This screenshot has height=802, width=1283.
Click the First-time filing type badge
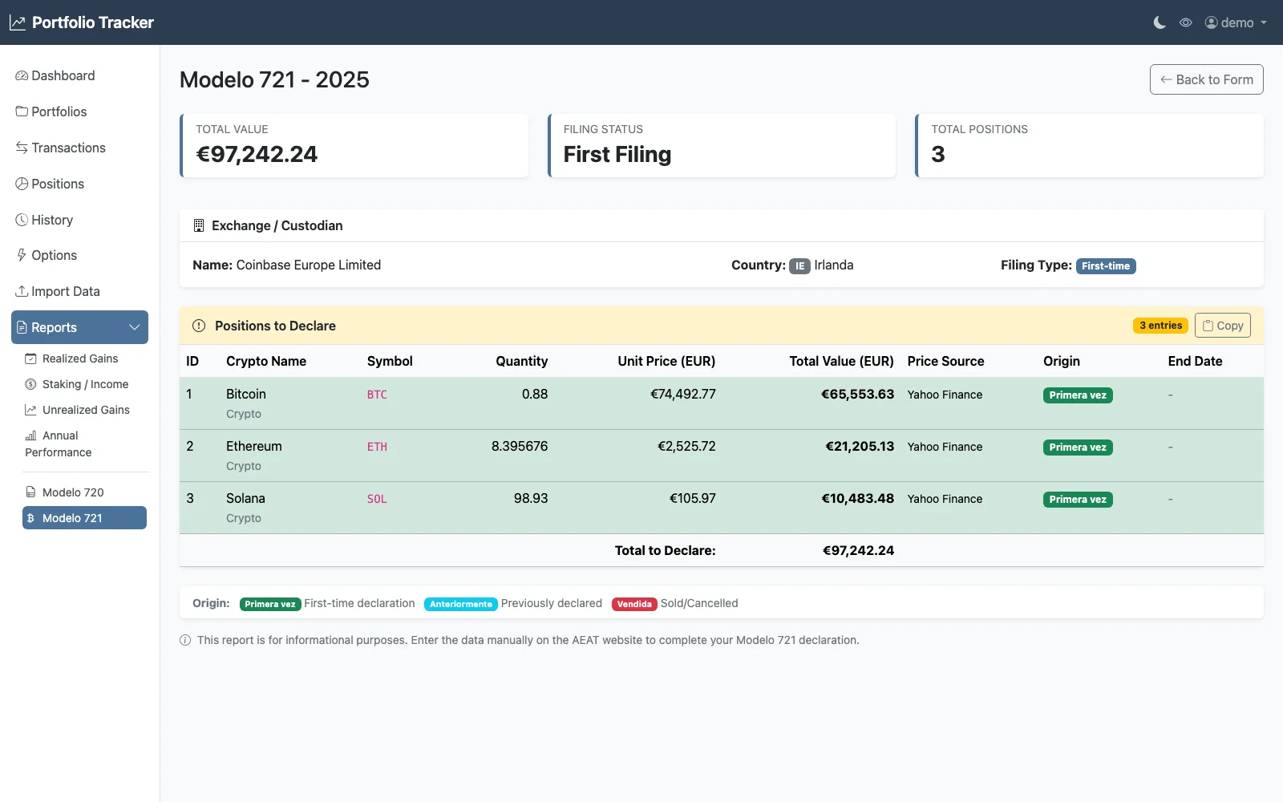point(1106,266)
